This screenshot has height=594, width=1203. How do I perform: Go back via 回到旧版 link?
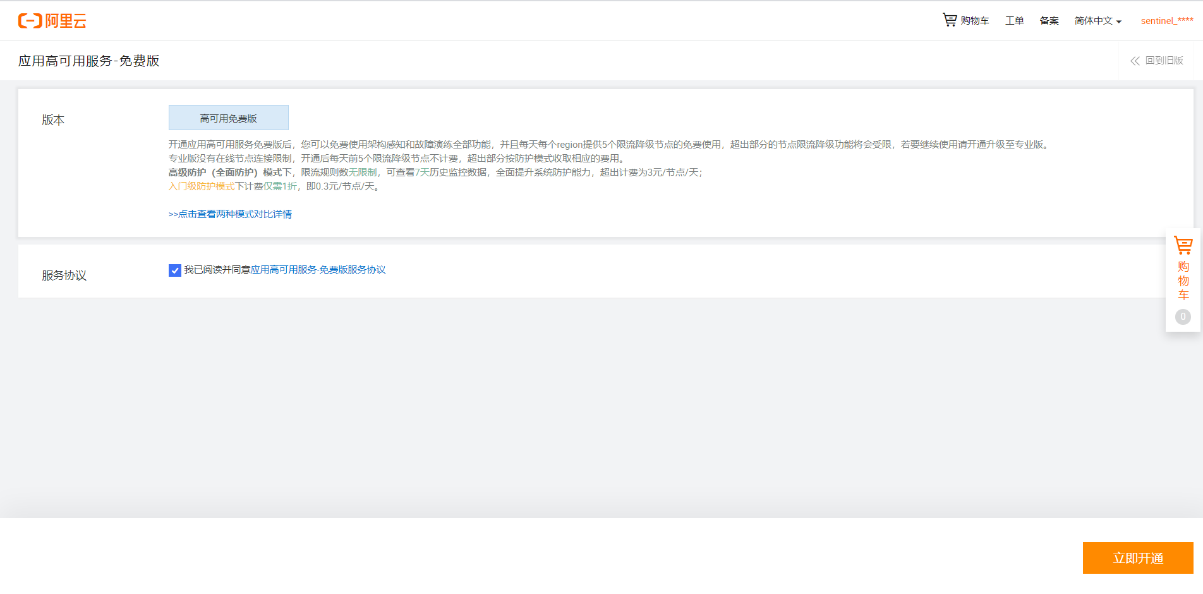1164,61
